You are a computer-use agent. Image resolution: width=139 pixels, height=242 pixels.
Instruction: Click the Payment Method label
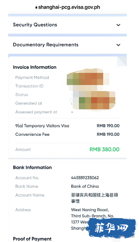[x=32, y=77]
